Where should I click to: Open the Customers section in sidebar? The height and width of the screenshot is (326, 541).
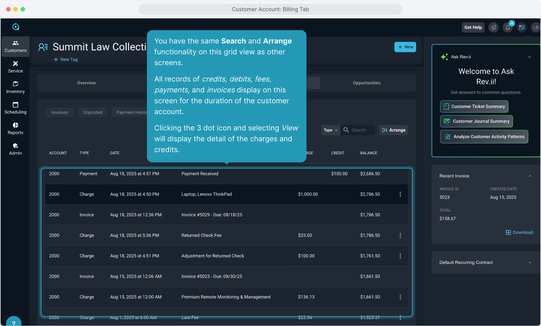pyautogui.click(x=15, y=46)
